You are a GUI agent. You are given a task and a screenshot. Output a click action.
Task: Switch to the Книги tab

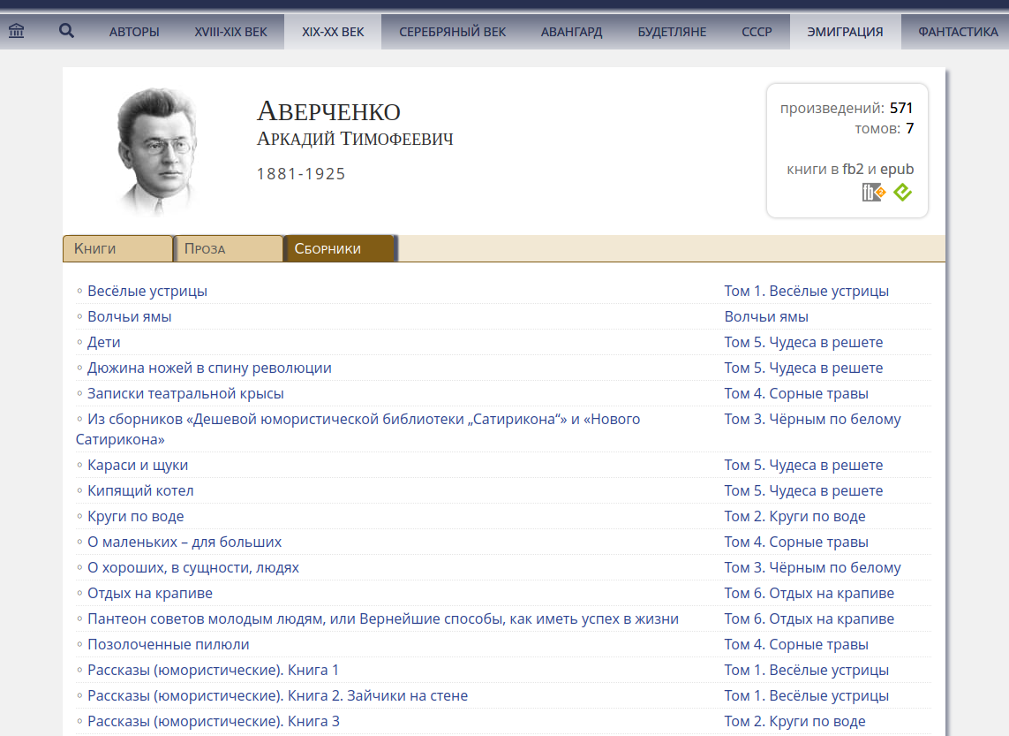point(117,248)
